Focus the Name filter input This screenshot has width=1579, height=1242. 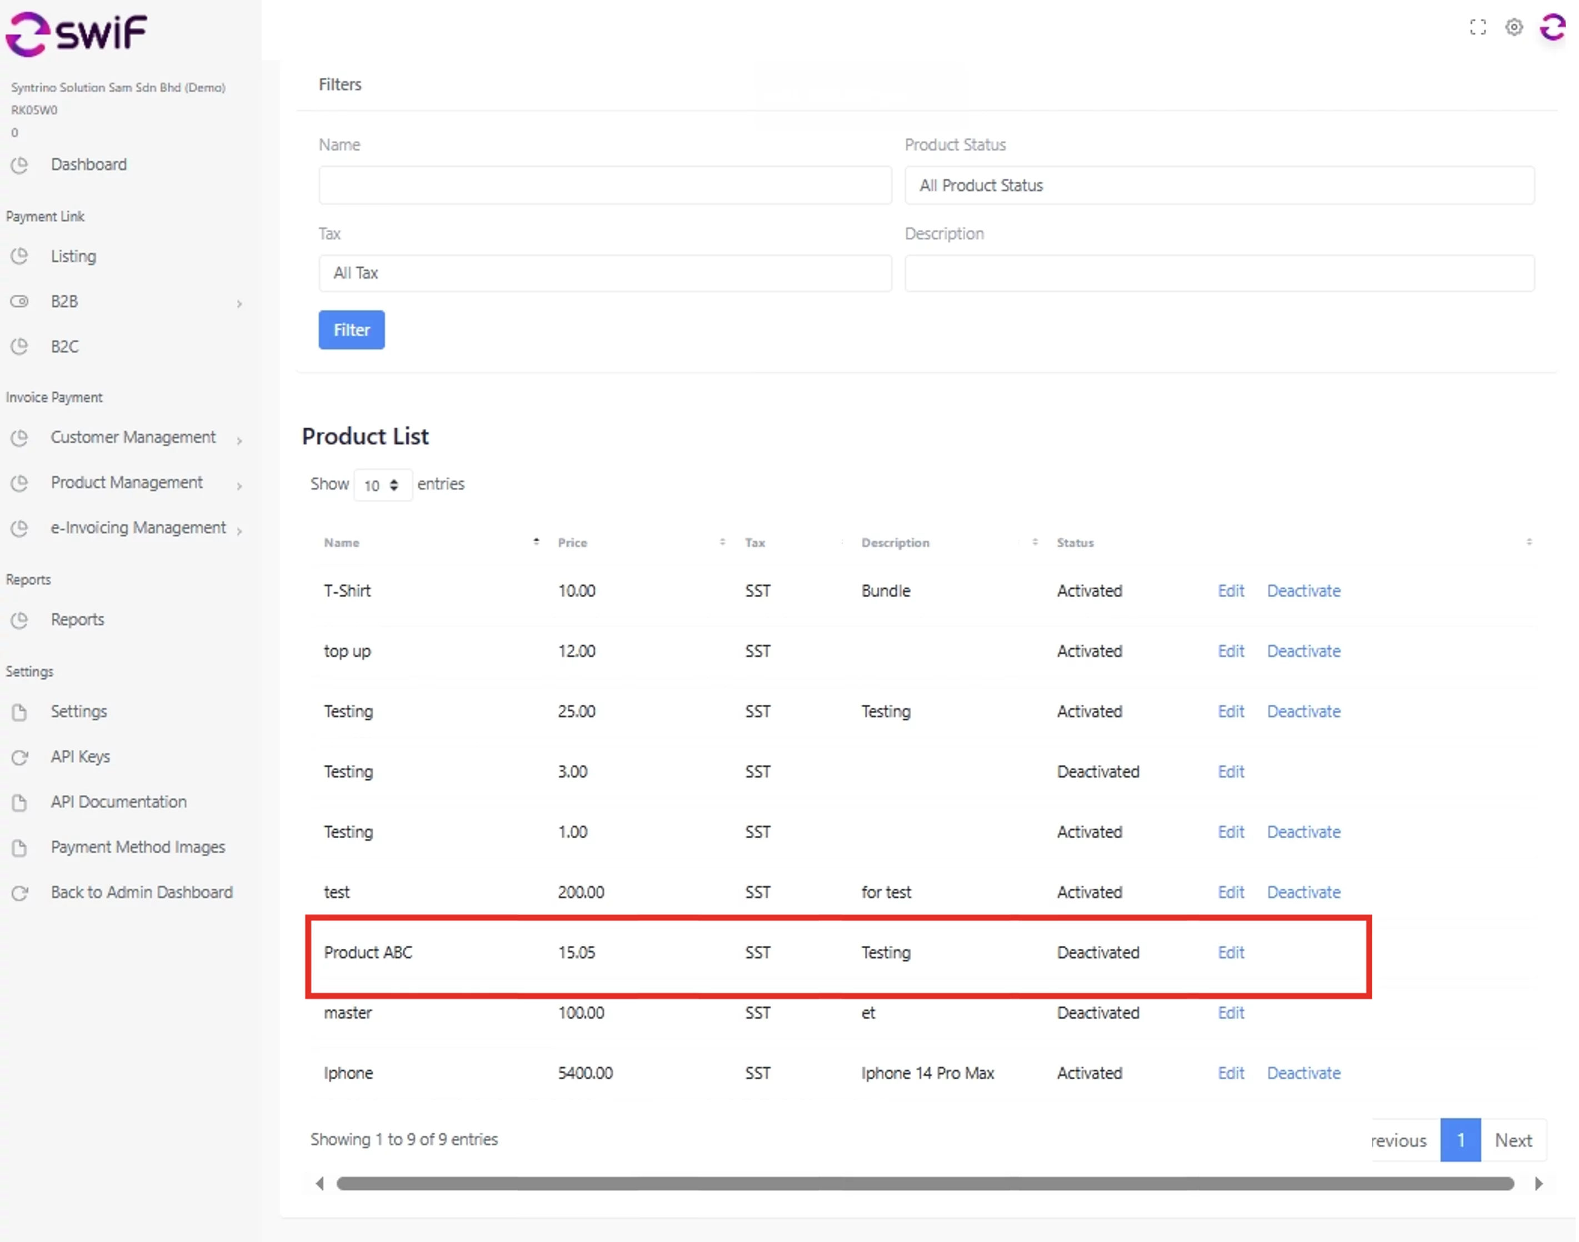[x=604, y=186]
